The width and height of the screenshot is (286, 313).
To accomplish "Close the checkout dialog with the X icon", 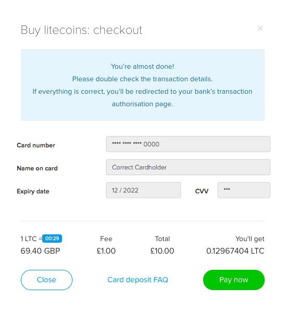I will tap(260, 29).
